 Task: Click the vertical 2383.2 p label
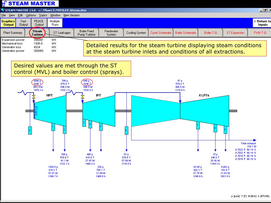(x=36, y=111)
